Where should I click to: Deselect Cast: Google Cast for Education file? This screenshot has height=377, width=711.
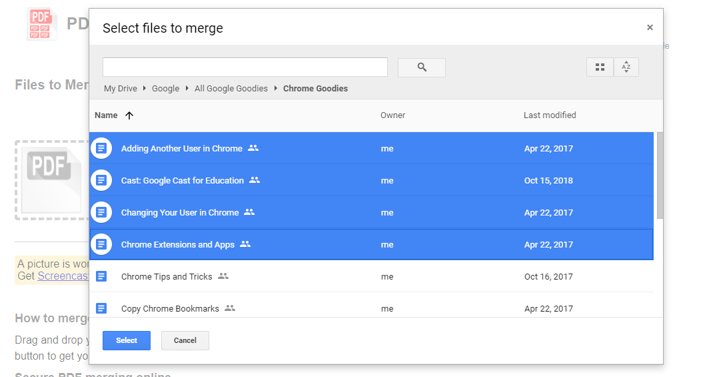(182, 181)
